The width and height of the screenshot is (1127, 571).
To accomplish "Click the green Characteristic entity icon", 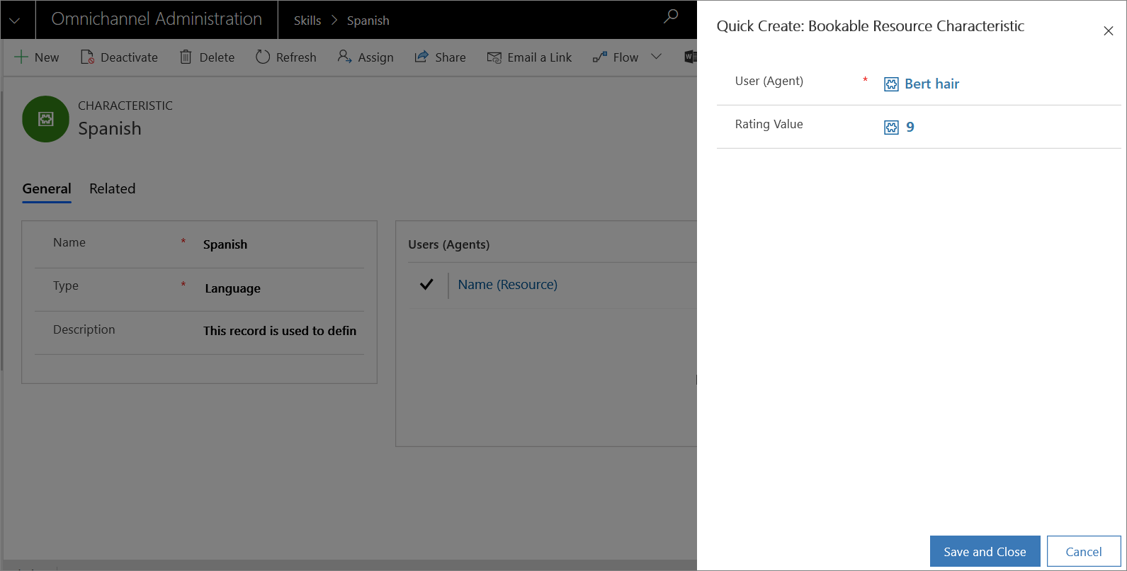I will coord(45,119).
